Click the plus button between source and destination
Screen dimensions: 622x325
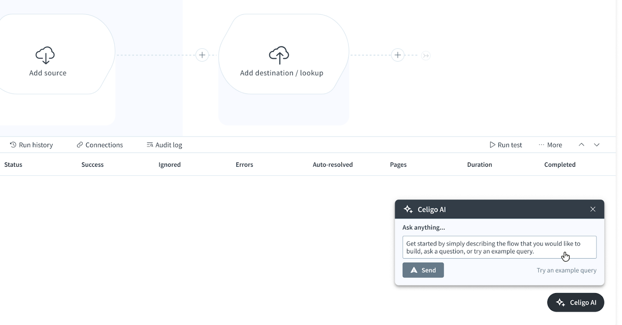tap(202, 55)
